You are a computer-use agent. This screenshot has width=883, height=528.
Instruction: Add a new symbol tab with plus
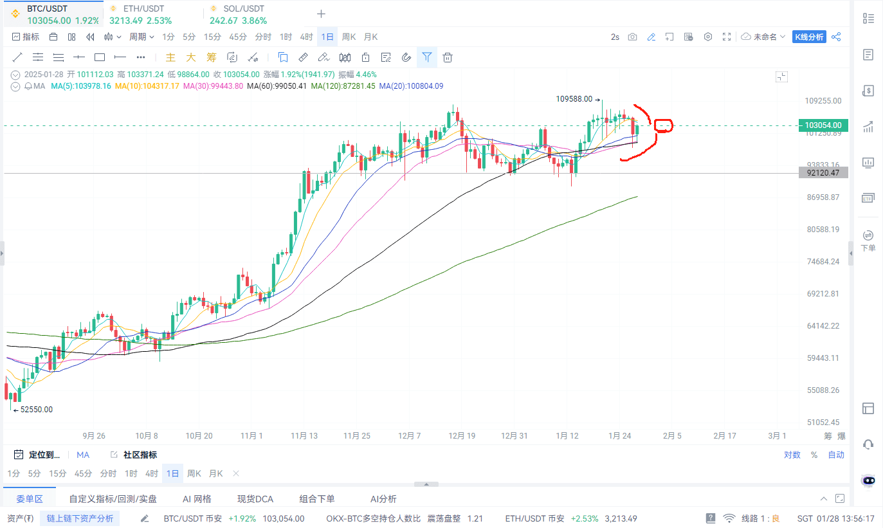322,14
